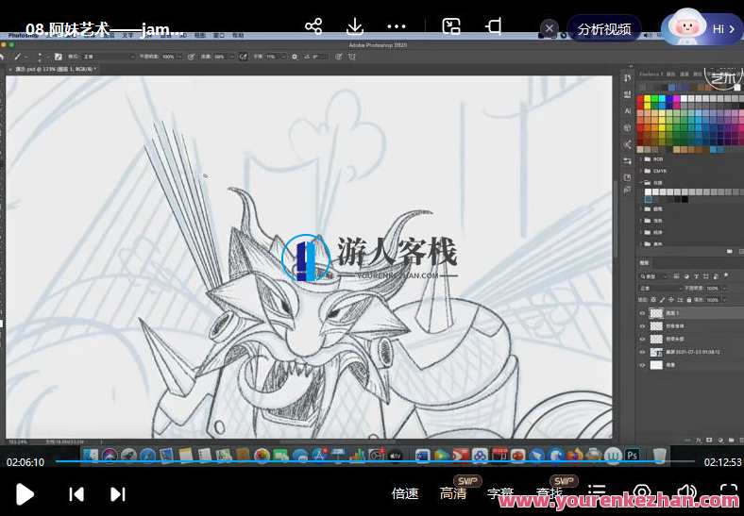Click the lock all padlock icon
Viewport: 744px width, 516px height.
coord(689,300)
